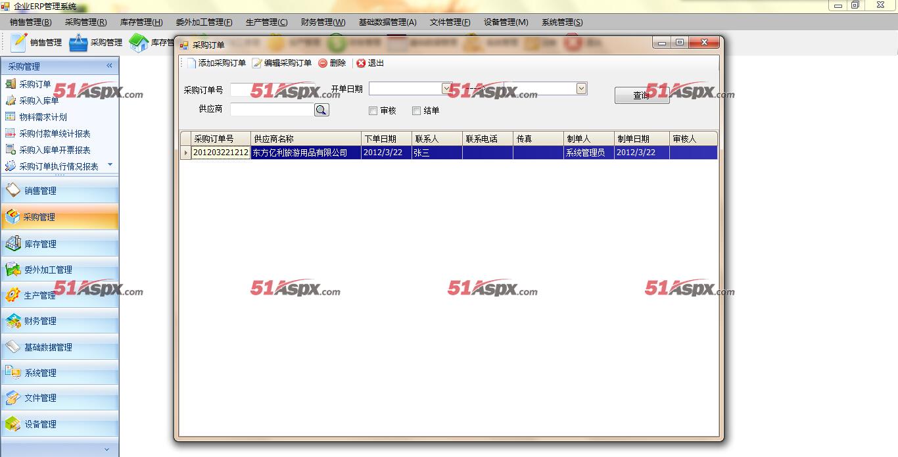Select order number cell 201203221212
This screenshot has width=898, height=457.
[x=221, y=153]
